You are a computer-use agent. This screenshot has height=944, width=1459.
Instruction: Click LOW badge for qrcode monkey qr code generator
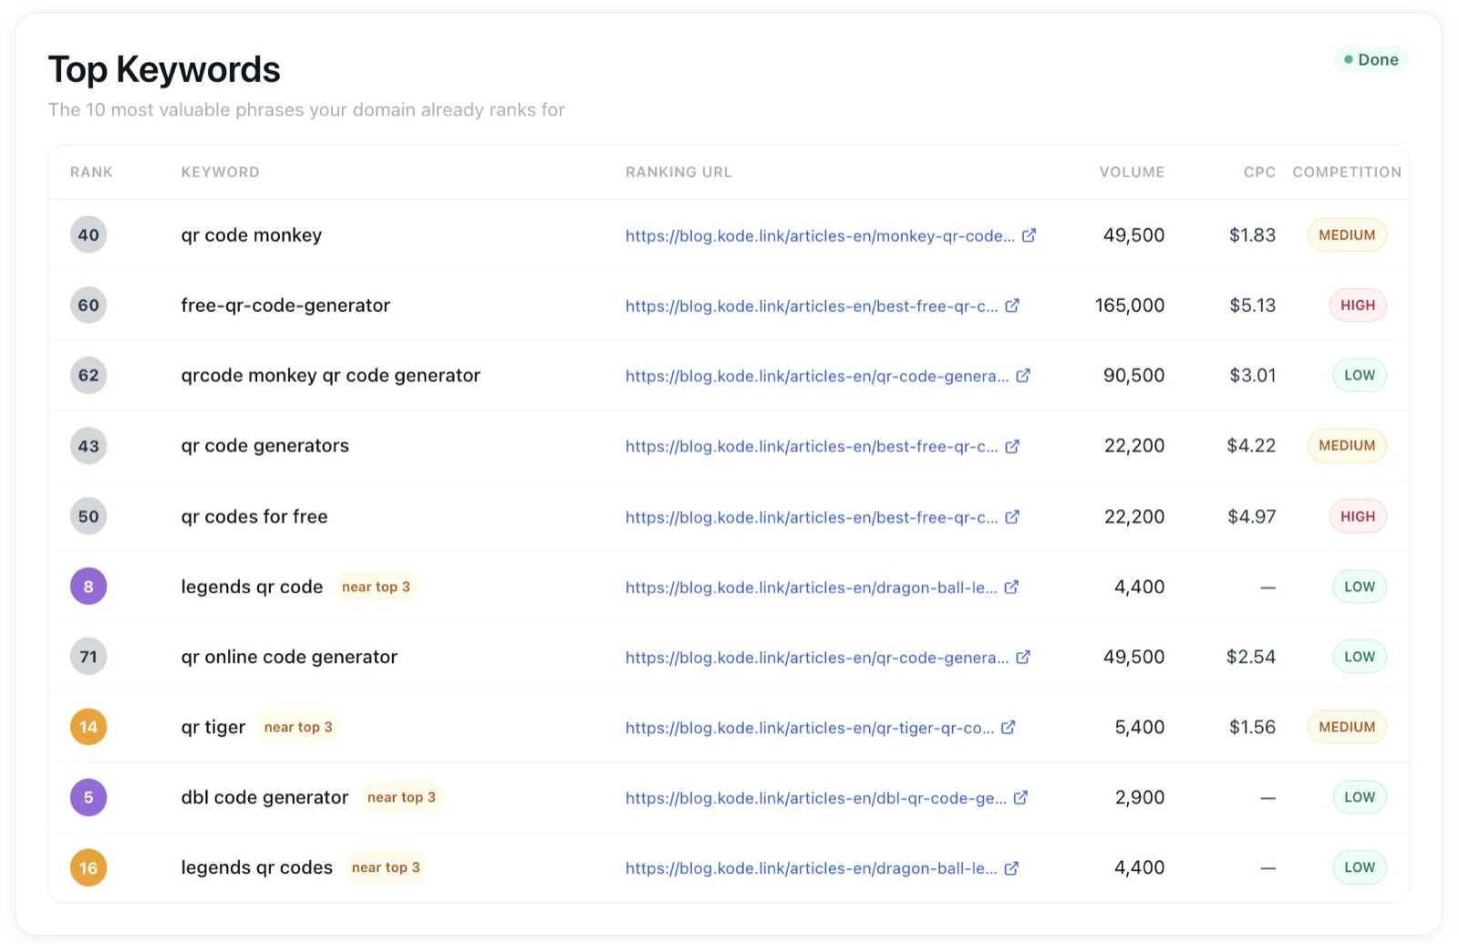coord(1360,376)
